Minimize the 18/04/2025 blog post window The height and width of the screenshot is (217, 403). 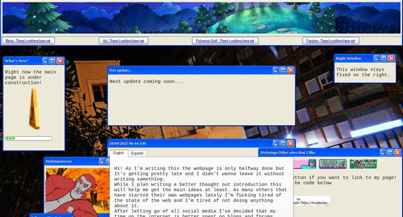[276, 144]
